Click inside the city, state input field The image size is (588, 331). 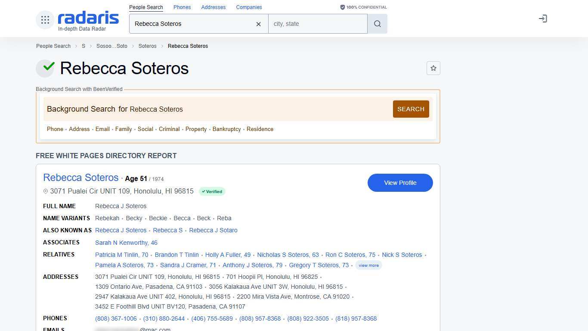(x=318, y=24)
